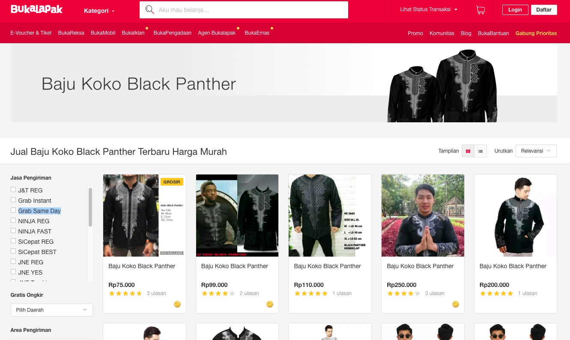This screenshot has width=570, height=340.
Task: Expand Lihat Status Transaksi dropdown
Action: coord(429,9)
